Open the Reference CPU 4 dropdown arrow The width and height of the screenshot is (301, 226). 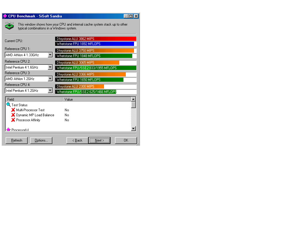tap(50, 91)
